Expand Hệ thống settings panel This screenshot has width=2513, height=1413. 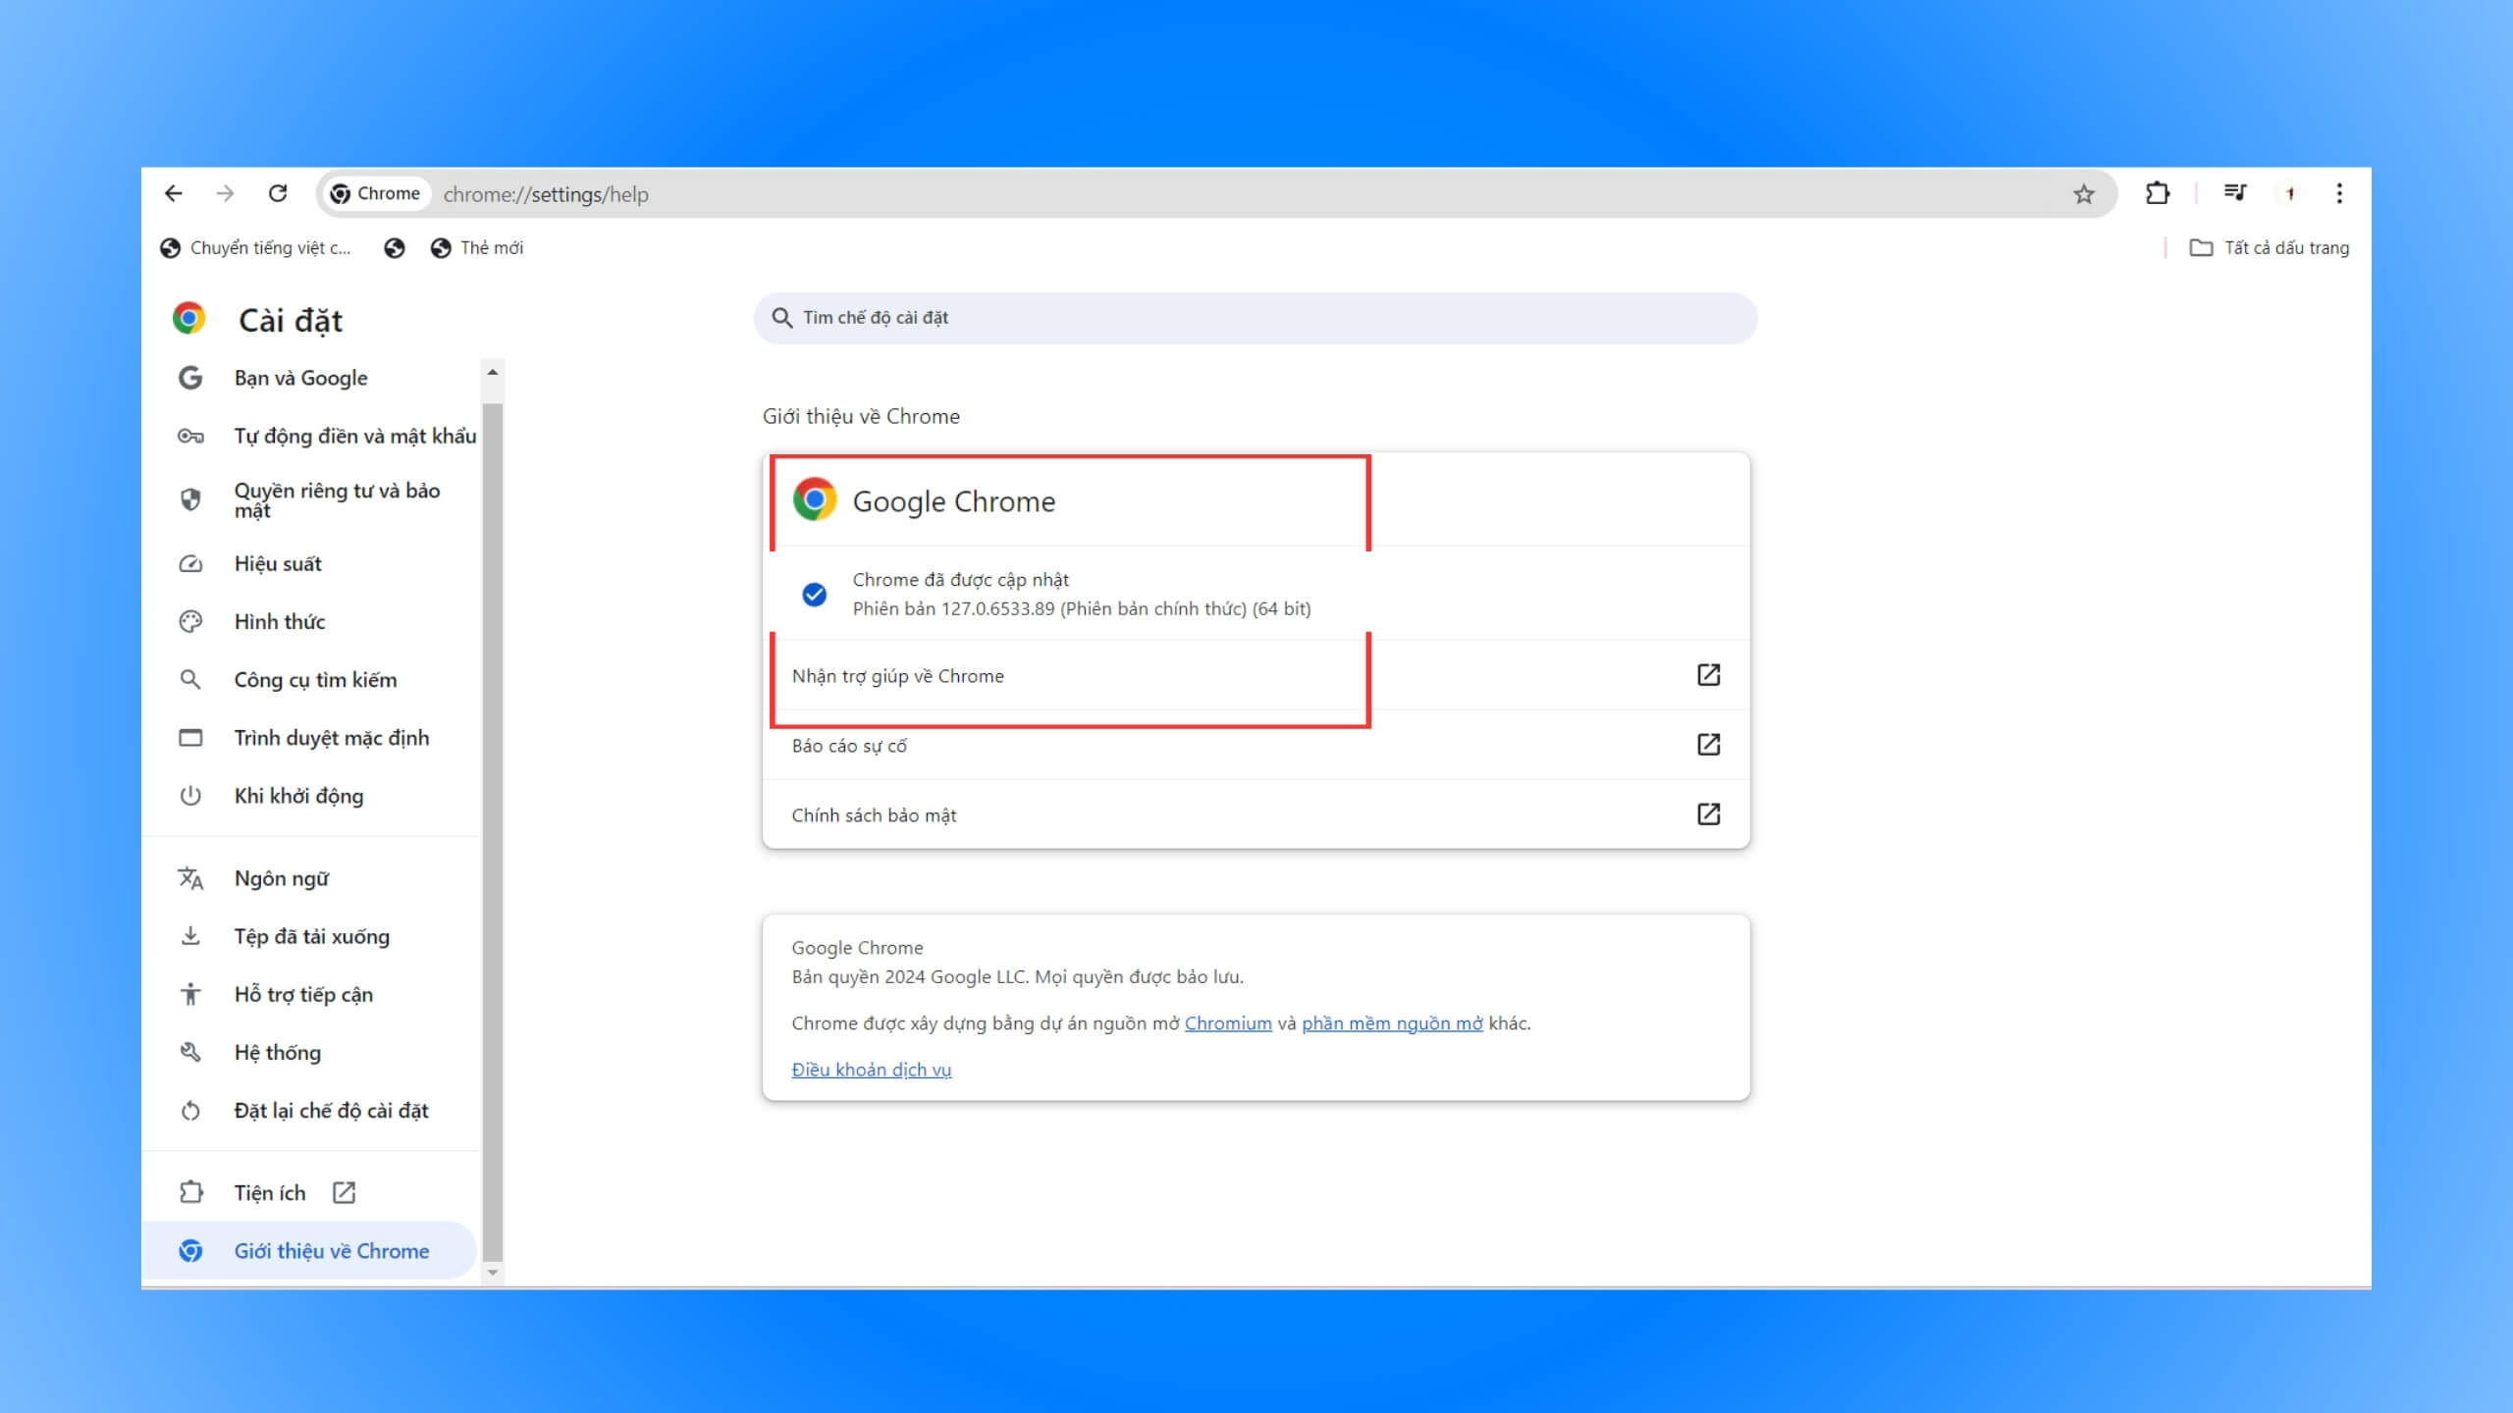tap(276, 1051)
